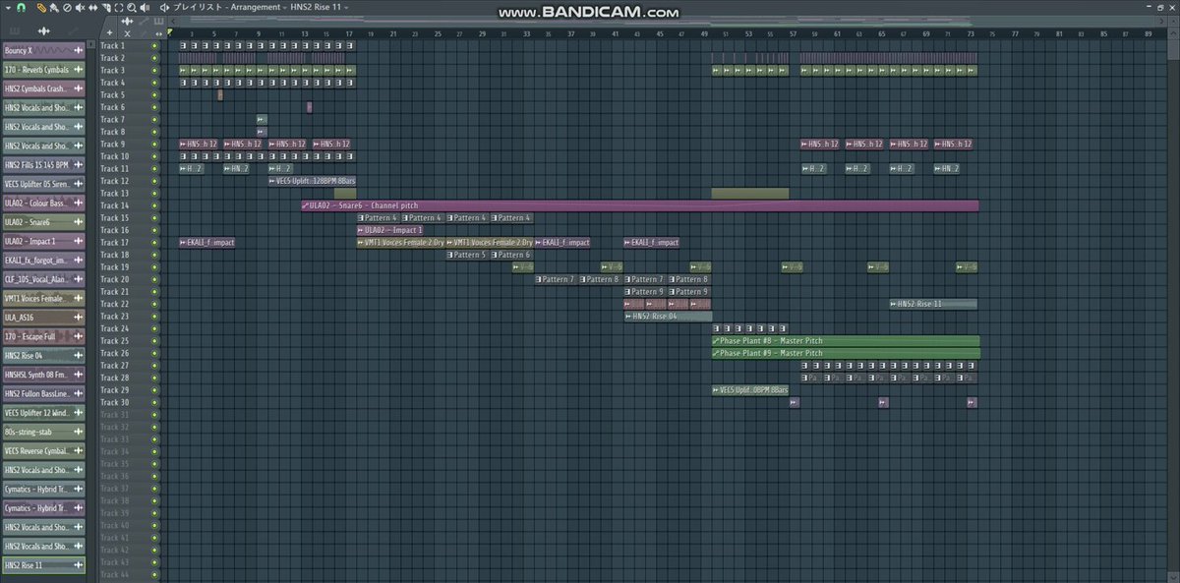Screen dimensions: 1180x583
Task: Toggle the Track 36 mute LED
Action: click(x=154, y=476)
